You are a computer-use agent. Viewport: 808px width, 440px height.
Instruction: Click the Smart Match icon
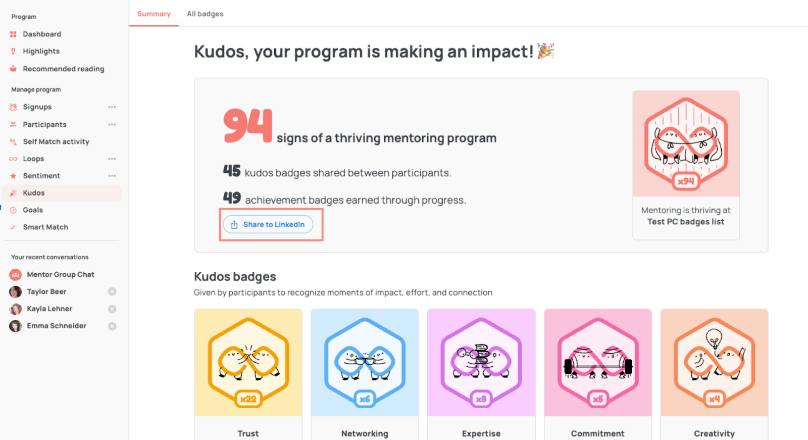[13, 227]
